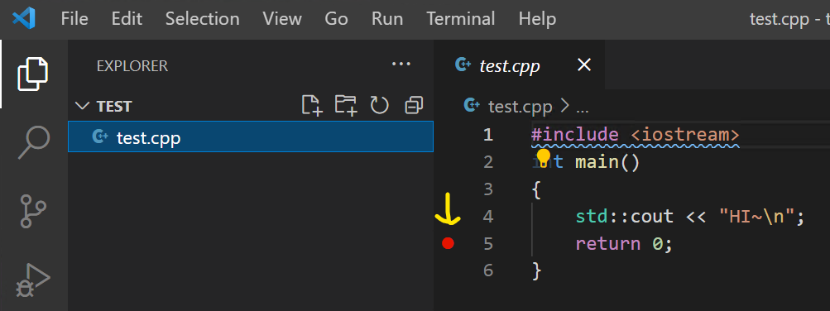The width and height of the screenshot is (830, 311).
Task: Open the Terminal menu
Action: 461,20
